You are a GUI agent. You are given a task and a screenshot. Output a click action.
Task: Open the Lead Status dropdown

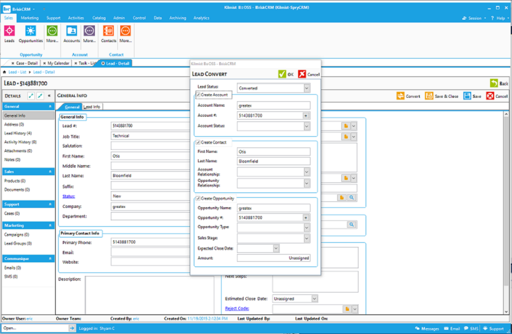[306, 88]
